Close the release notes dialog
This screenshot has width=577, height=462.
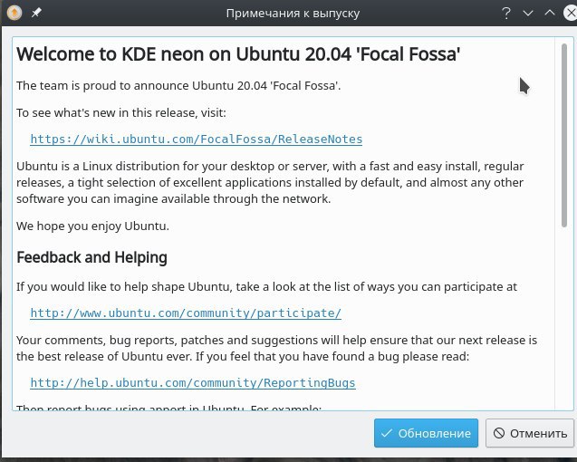pyautogui.click(x=571, y=13)
